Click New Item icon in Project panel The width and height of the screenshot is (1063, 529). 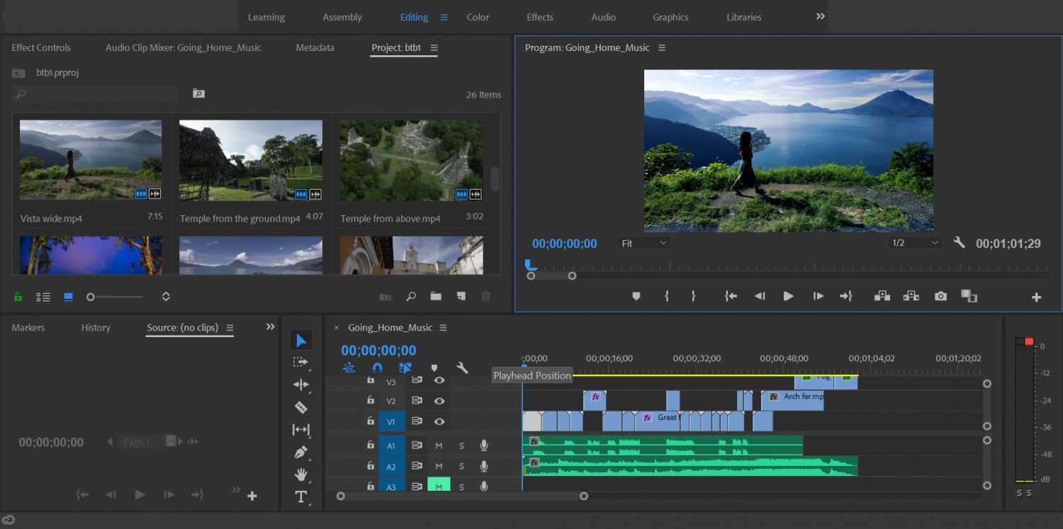tap(461, 297)
